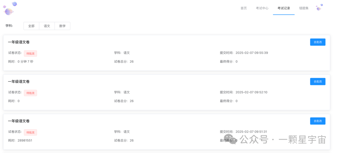Click 去批改 for the 09:51:31 submission
Viewport: 337px width, 153px height.
click(318, 121)
